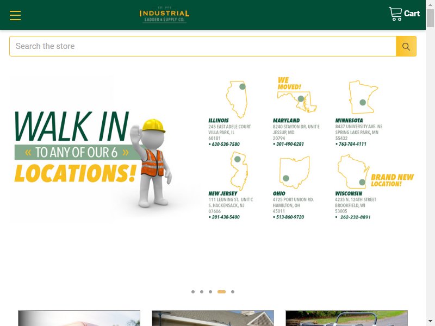
Task: Open the third category thumbnail on right
Action: [347, 318]
